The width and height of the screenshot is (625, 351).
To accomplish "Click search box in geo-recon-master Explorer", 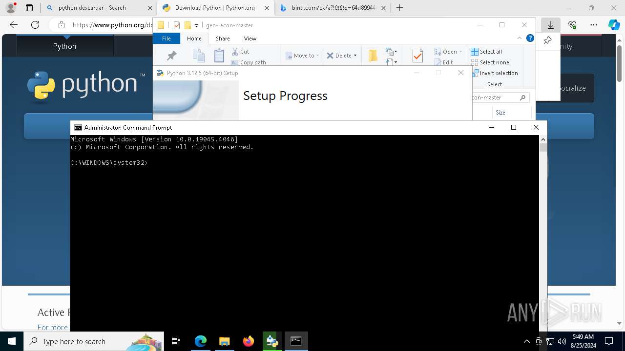I will point(500,97).
